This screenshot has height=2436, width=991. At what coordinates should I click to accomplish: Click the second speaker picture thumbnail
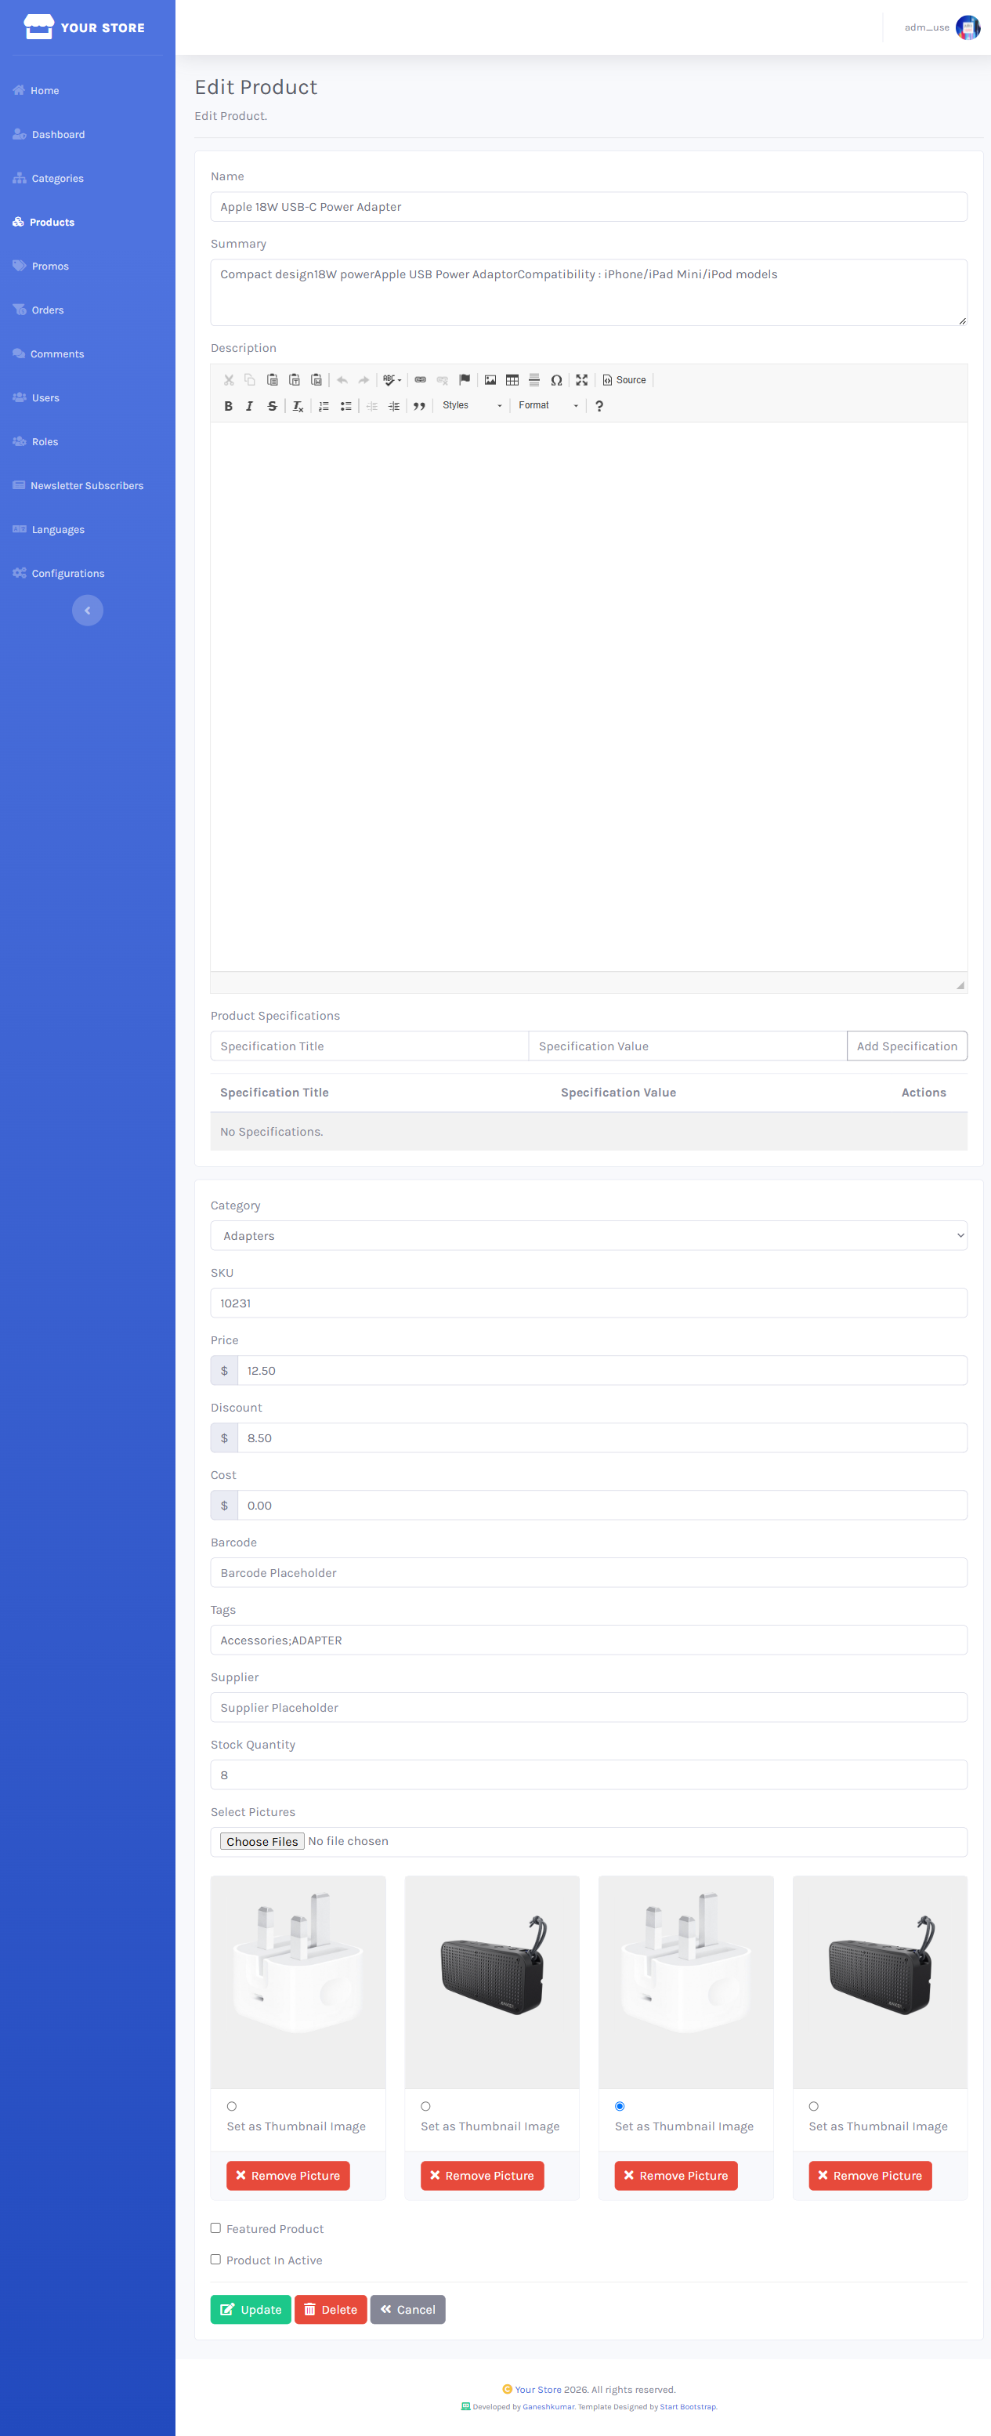880,1981
